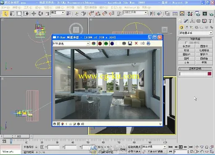Click the Play Animation button
Screen dimensions: 215x155
pos(181,147)
